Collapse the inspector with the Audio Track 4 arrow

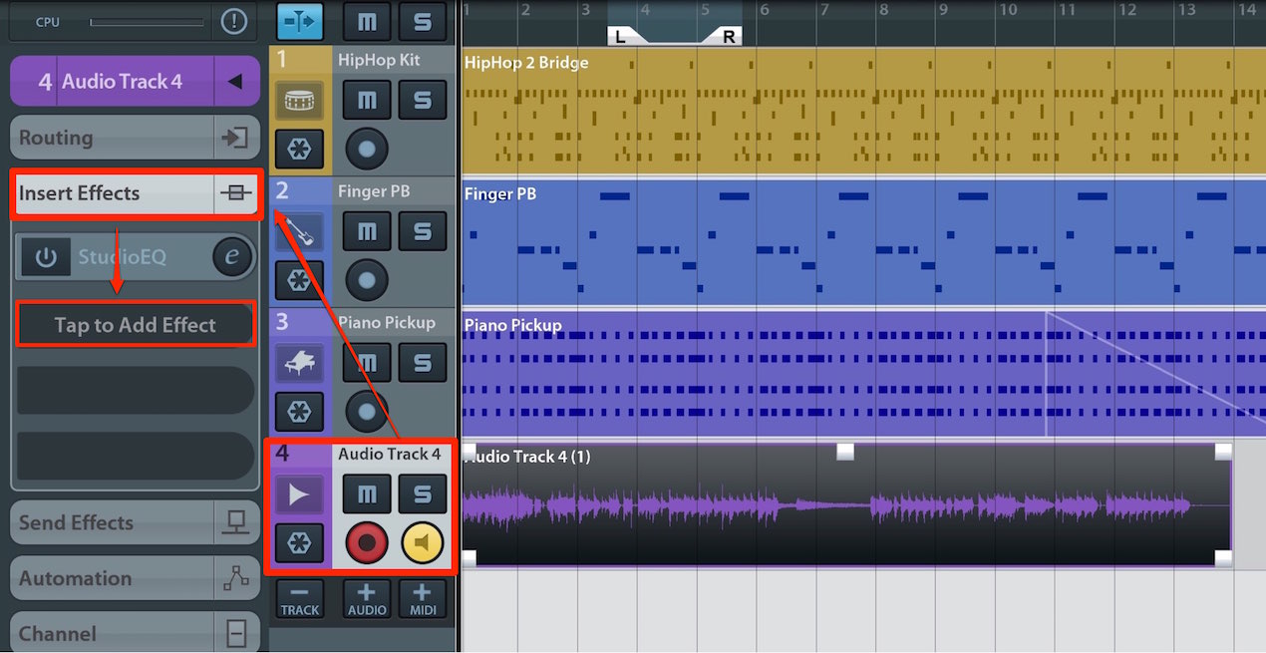pyautogui.click(x=235, y=82)
